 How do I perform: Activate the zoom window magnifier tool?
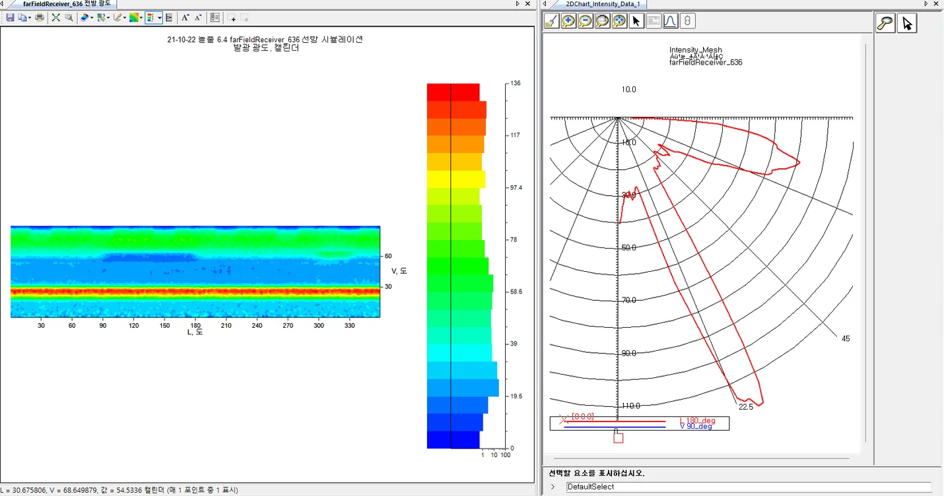[x=69, y=17]
